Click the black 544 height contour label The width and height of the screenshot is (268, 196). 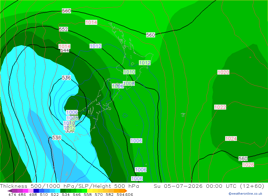point(65,51)
